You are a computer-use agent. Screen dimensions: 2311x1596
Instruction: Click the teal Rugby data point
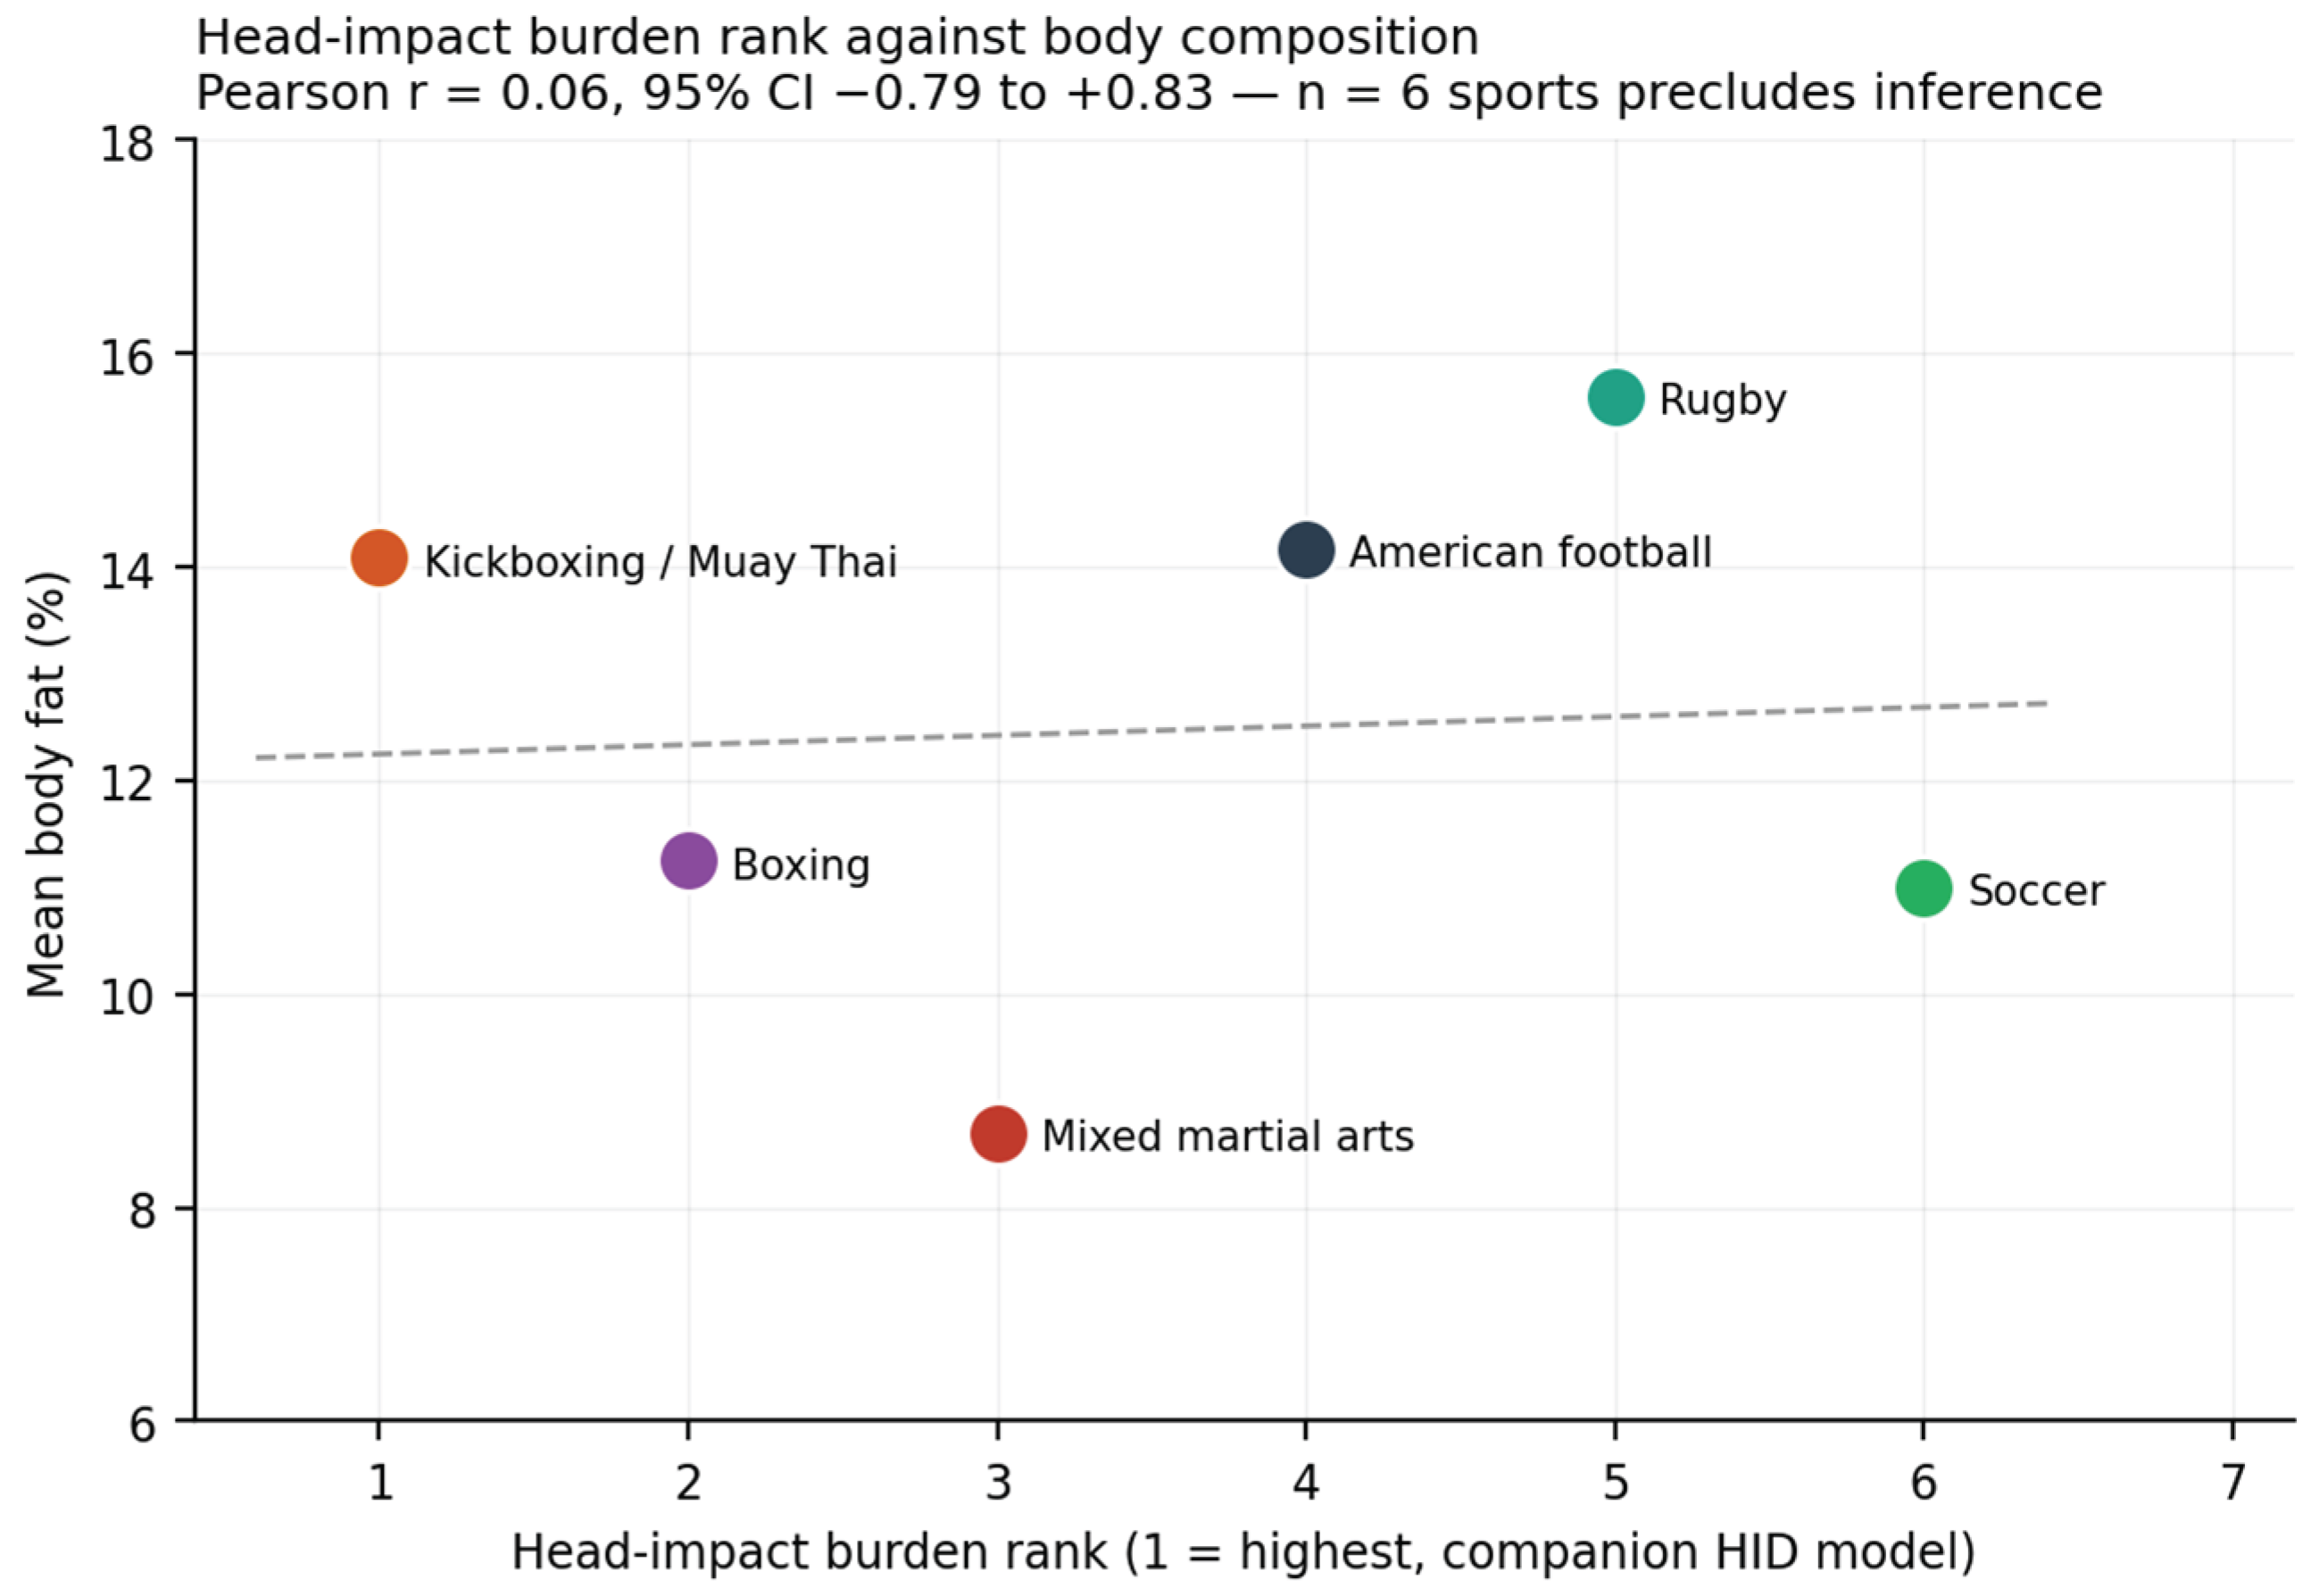coord(1615,397)
